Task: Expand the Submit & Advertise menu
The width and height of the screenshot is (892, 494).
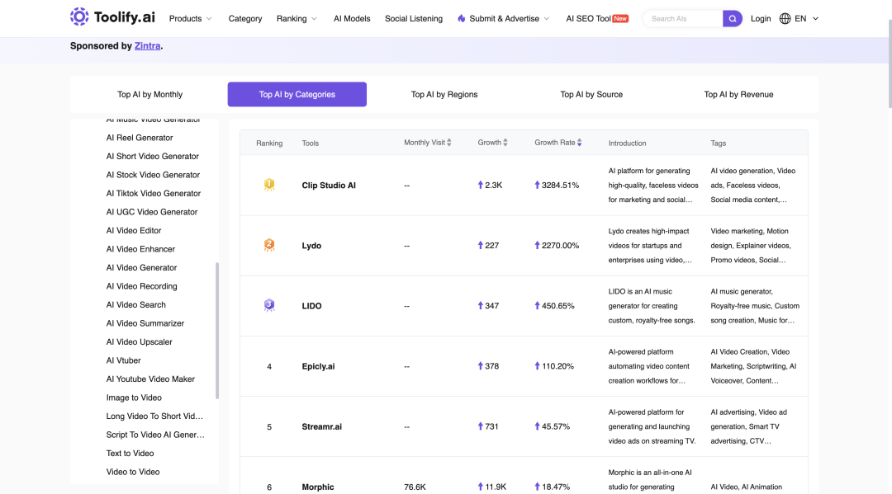Action: coord(504,19)
